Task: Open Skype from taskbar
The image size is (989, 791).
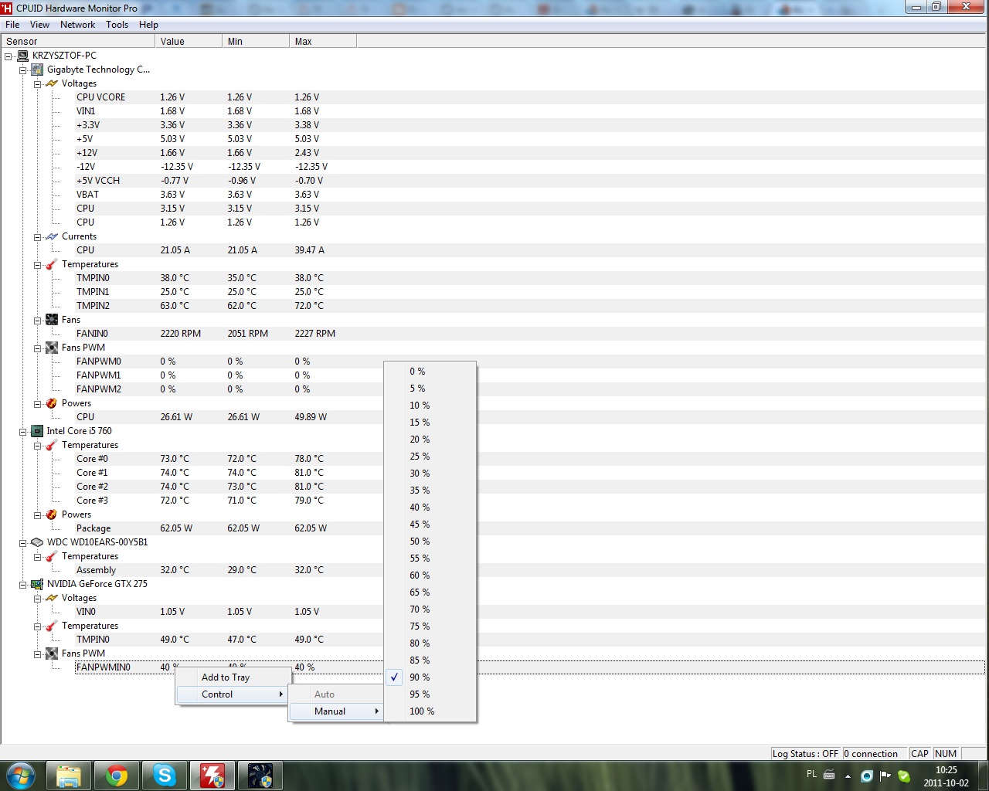Action: coord(165,776)
